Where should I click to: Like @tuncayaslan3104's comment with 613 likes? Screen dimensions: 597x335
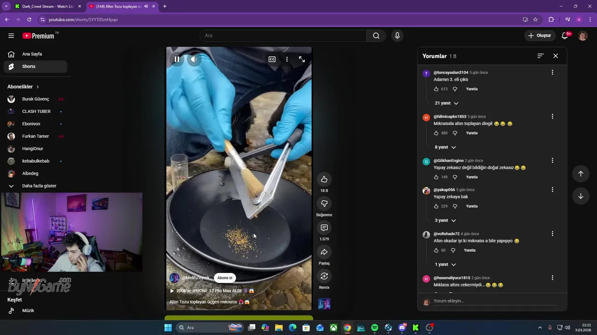pyautogui.click(x=436, y=89)
